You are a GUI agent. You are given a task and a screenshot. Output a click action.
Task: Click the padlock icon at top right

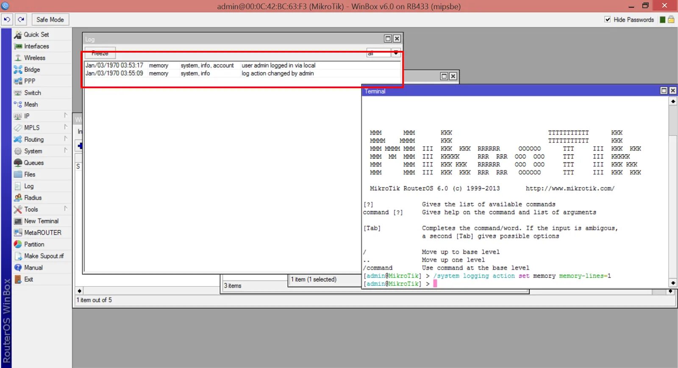coord(671,20)
